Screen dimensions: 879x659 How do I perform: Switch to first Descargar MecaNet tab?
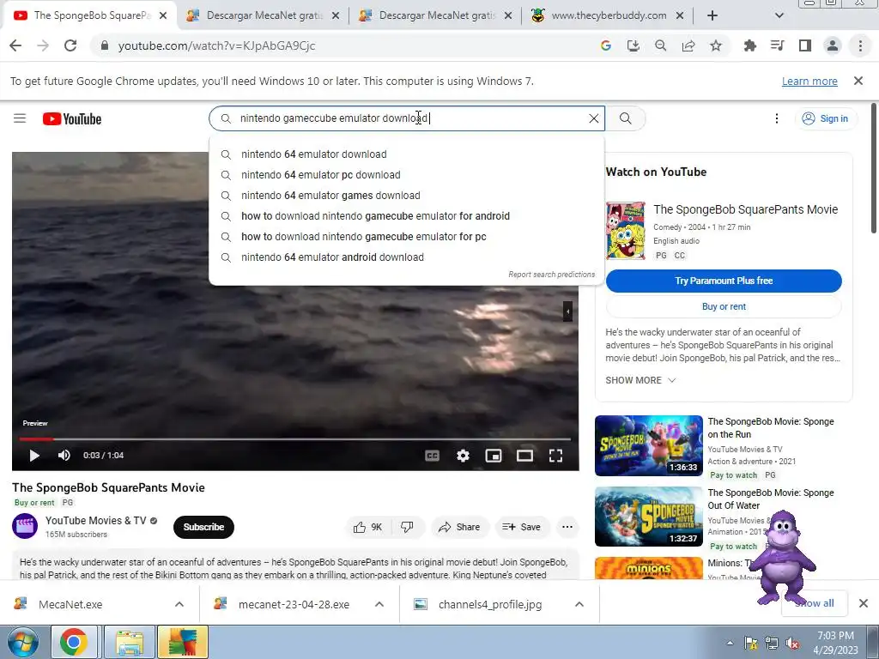263,15
